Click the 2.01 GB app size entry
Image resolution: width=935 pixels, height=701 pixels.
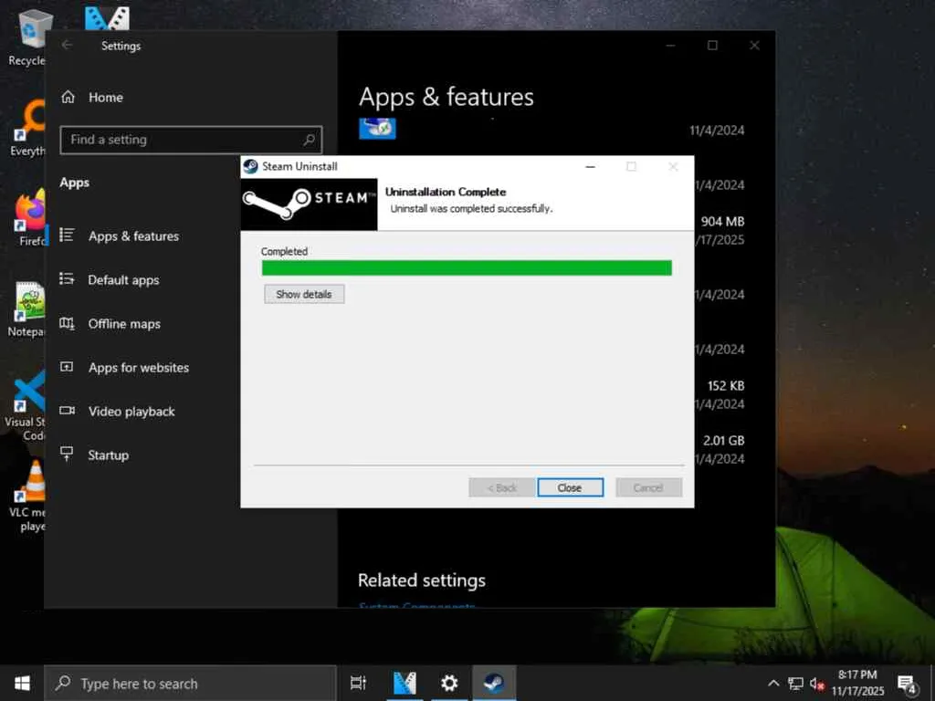723,441
